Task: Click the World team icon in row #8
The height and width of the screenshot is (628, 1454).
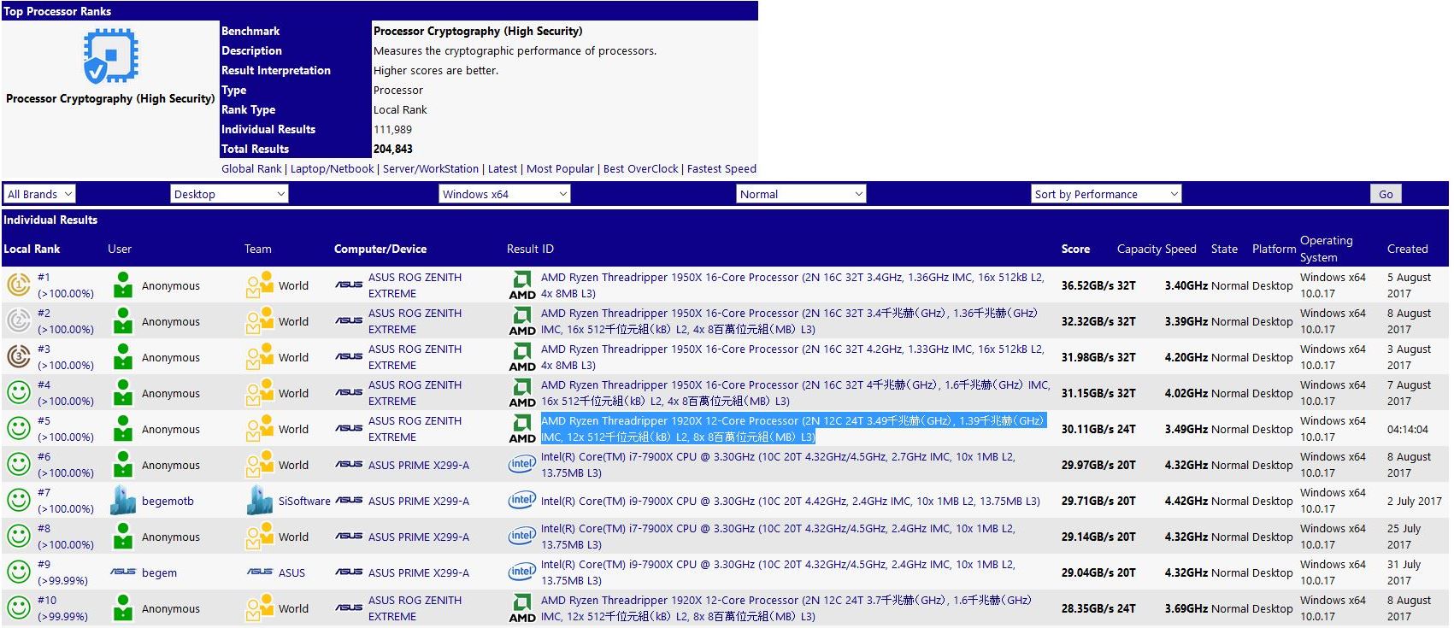Action: [x=259, y=537]
